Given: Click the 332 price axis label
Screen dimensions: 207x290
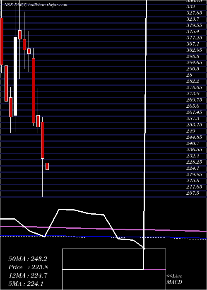Looking at the screenshot, I should point(191,7).
